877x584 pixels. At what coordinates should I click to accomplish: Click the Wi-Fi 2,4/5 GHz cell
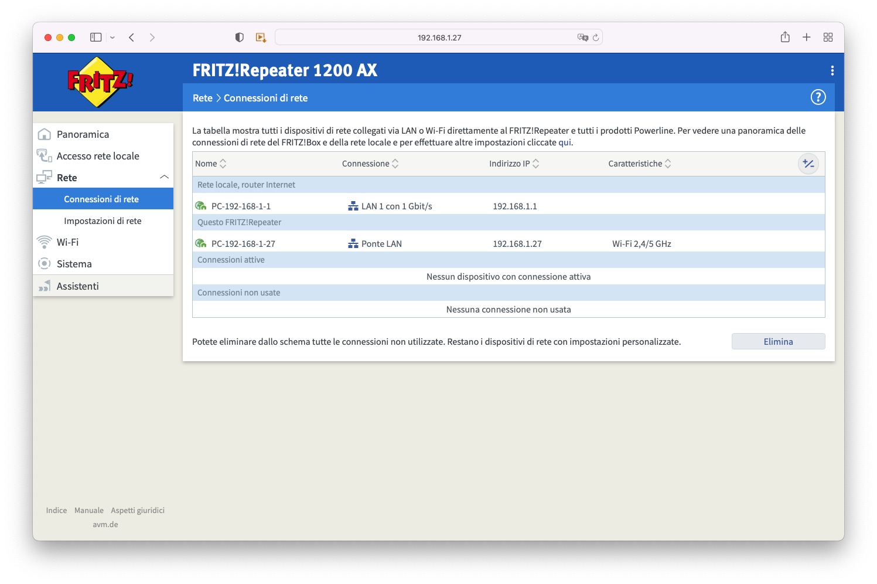pyautogui.click(x=641, y=244)
